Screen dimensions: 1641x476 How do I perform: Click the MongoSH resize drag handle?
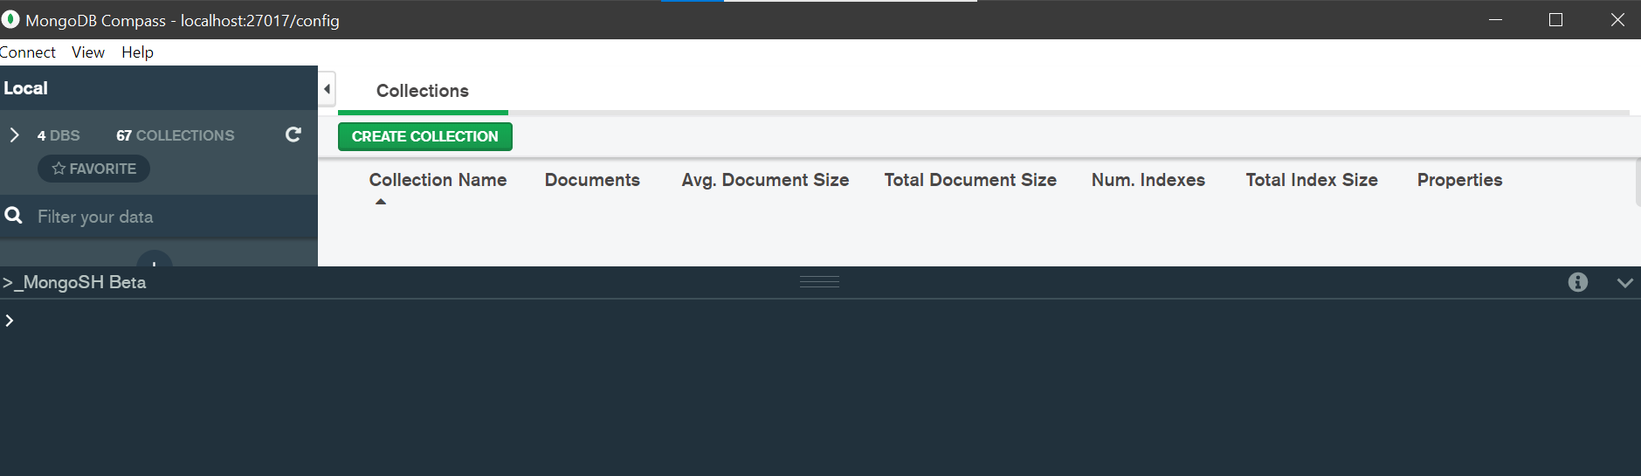[x=819, y=281]
